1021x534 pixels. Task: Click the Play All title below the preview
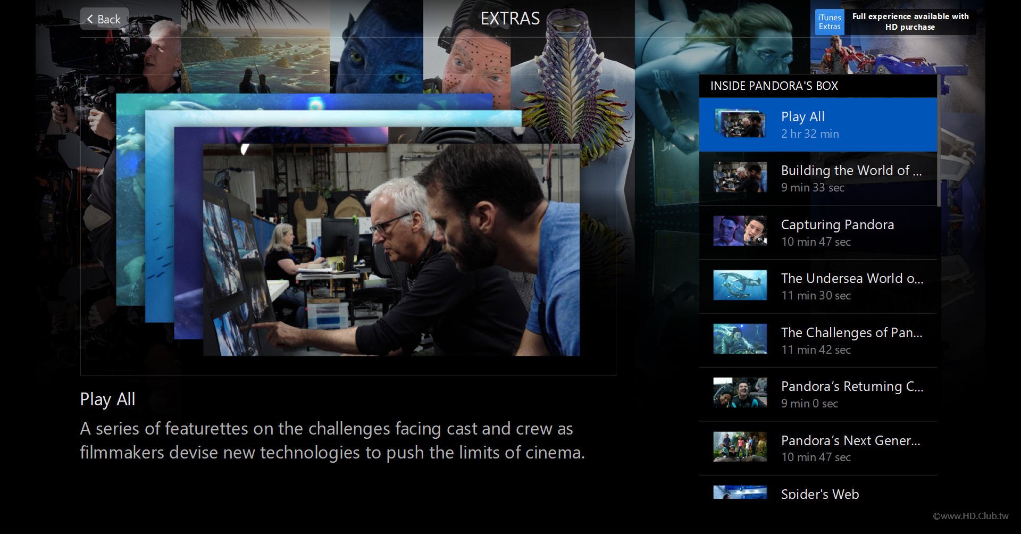(107, 399)
